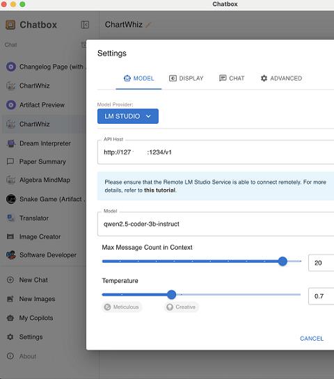Click the Algebra MindMap chart icon
This screenshot has width=334, height=379.
point(11,180)
